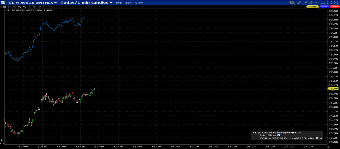340x149 pixels.
Task: Click the yellow 76.06 last price tag
Action: point(333,89)
